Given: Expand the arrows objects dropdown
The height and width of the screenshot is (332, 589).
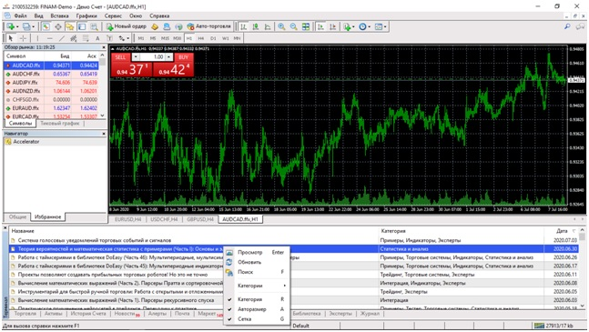Looking at the screenshot, I should tap(127, 38).
